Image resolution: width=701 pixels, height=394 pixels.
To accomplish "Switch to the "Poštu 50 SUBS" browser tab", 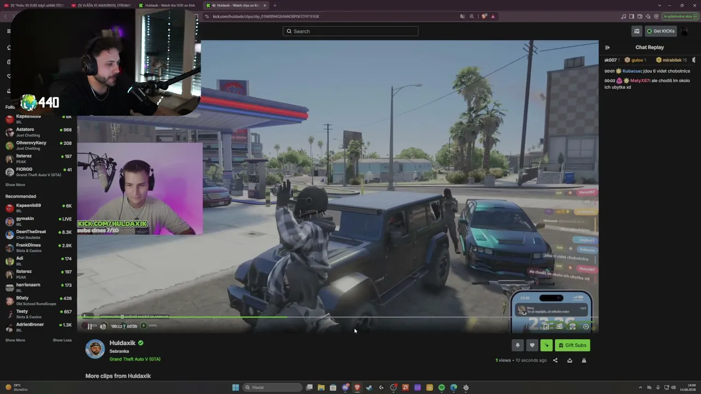I will coord(34,5).
